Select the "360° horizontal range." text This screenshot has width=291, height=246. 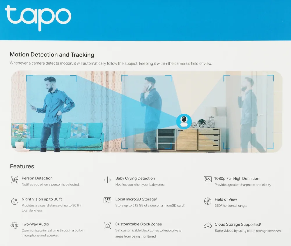[231, 206]
